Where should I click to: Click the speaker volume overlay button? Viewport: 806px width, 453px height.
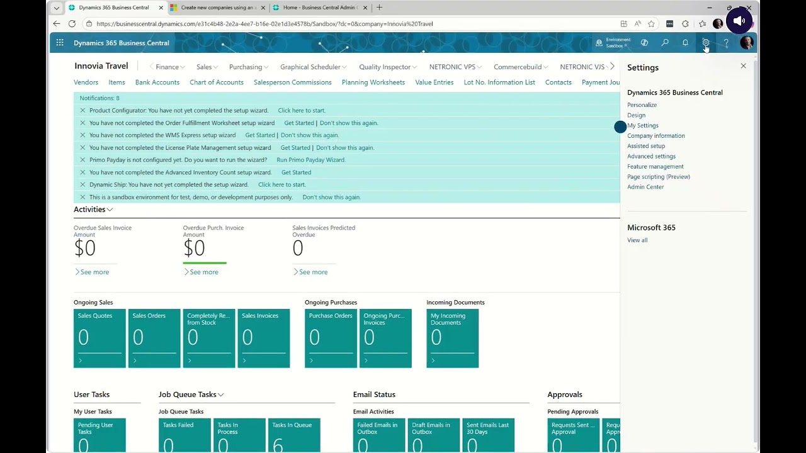click(x=739, y=21)
